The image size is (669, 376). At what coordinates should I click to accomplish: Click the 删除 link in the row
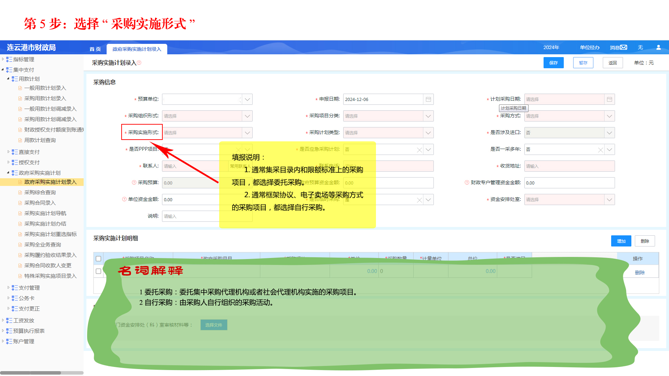coord(640,273)
